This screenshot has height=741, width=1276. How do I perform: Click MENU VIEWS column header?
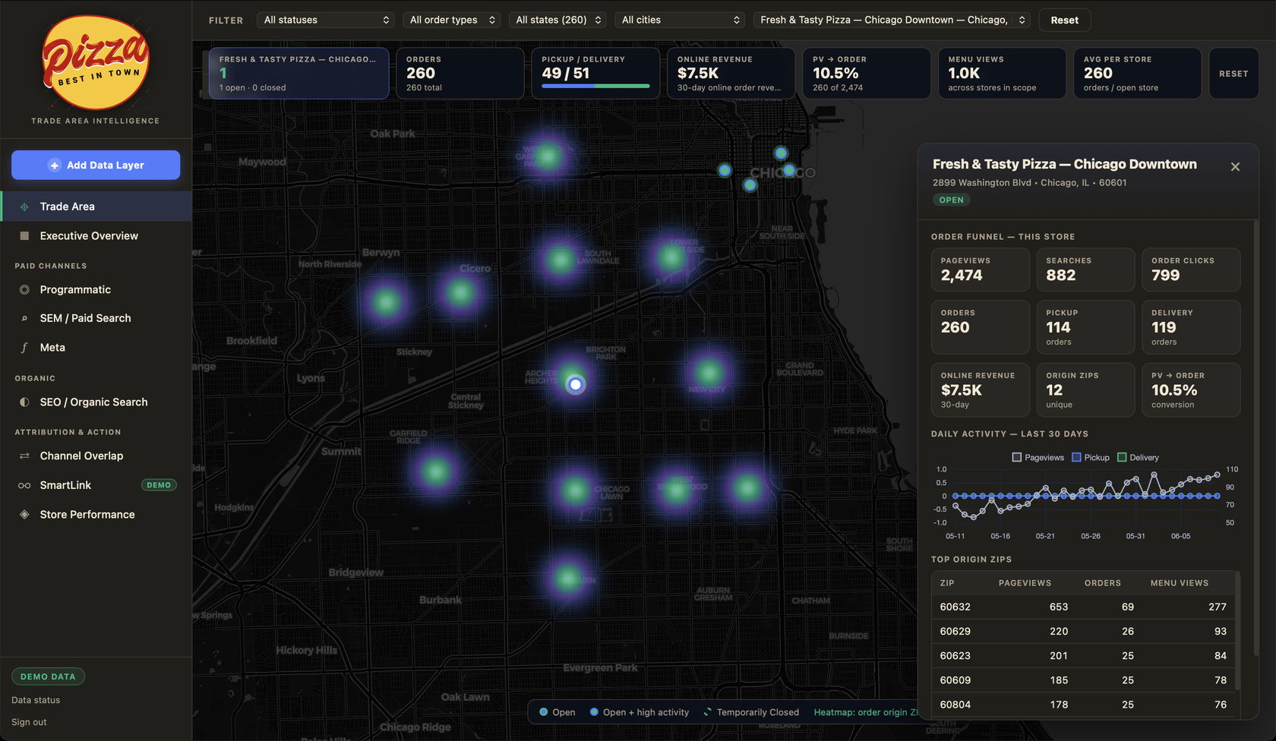(x=1179, y=583)
